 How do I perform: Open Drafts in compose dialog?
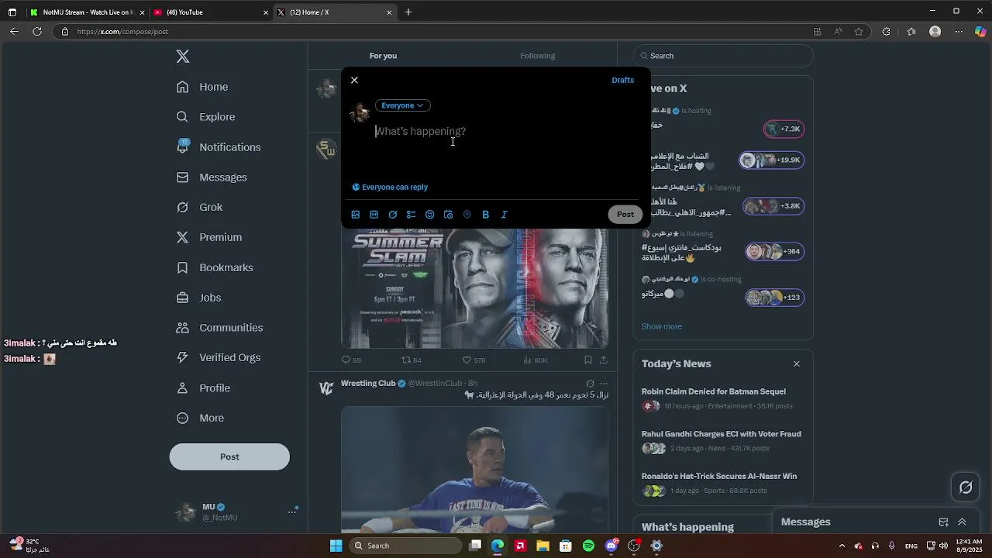(622, 80)
